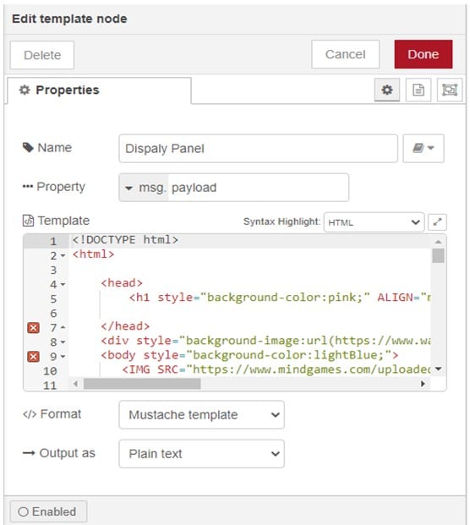
Task: Select the Properties tab
Action: pyautogui.click(x=99, y=90)
